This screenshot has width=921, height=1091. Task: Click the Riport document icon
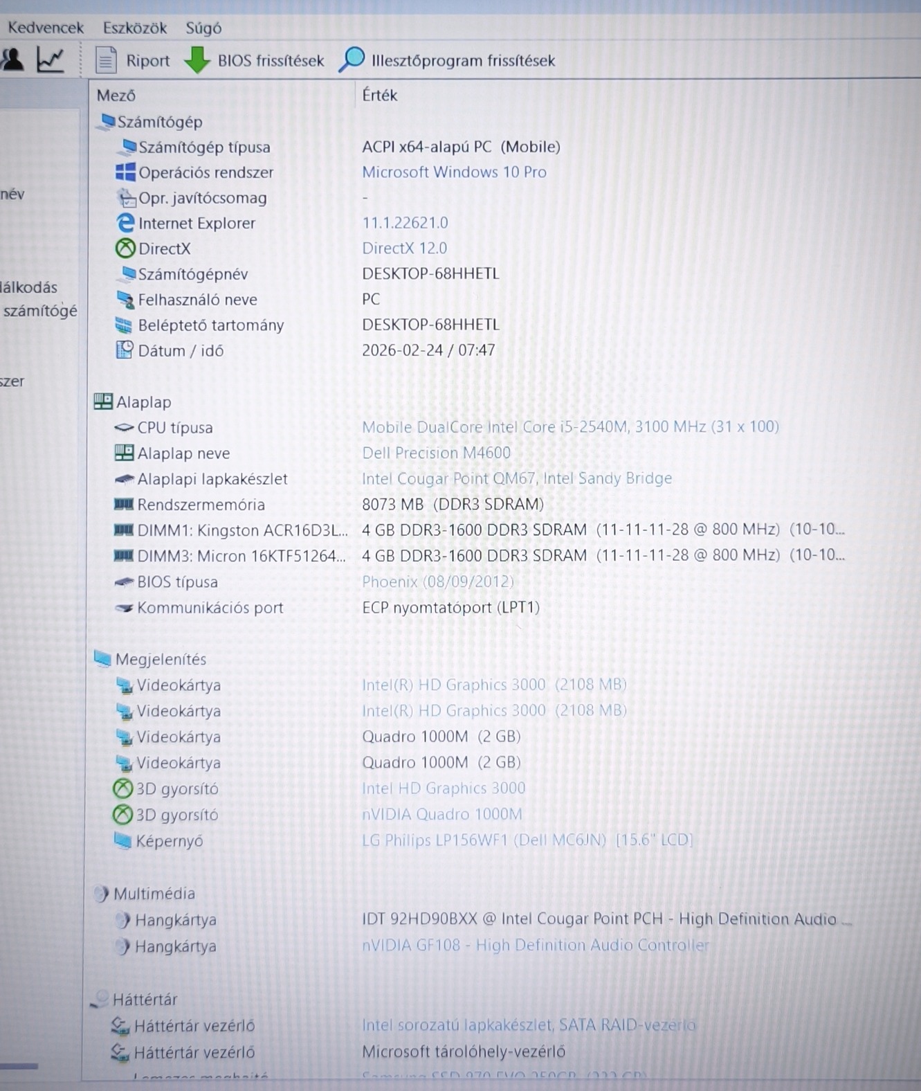105,60
